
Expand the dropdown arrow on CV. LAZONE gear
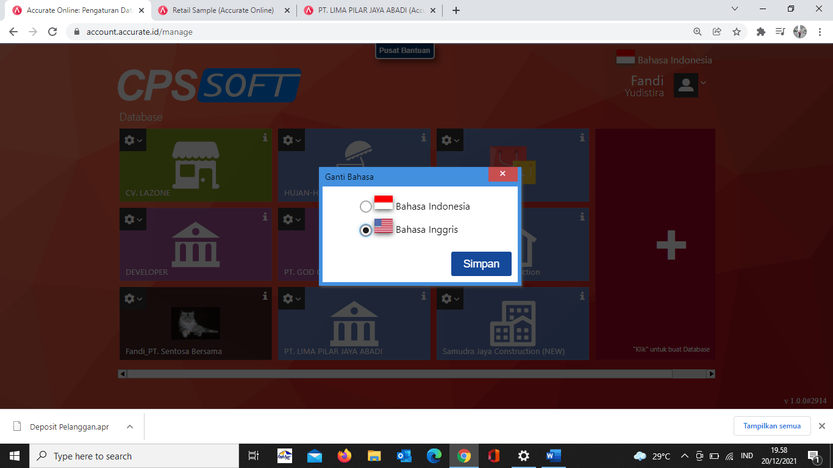[138, 140]
